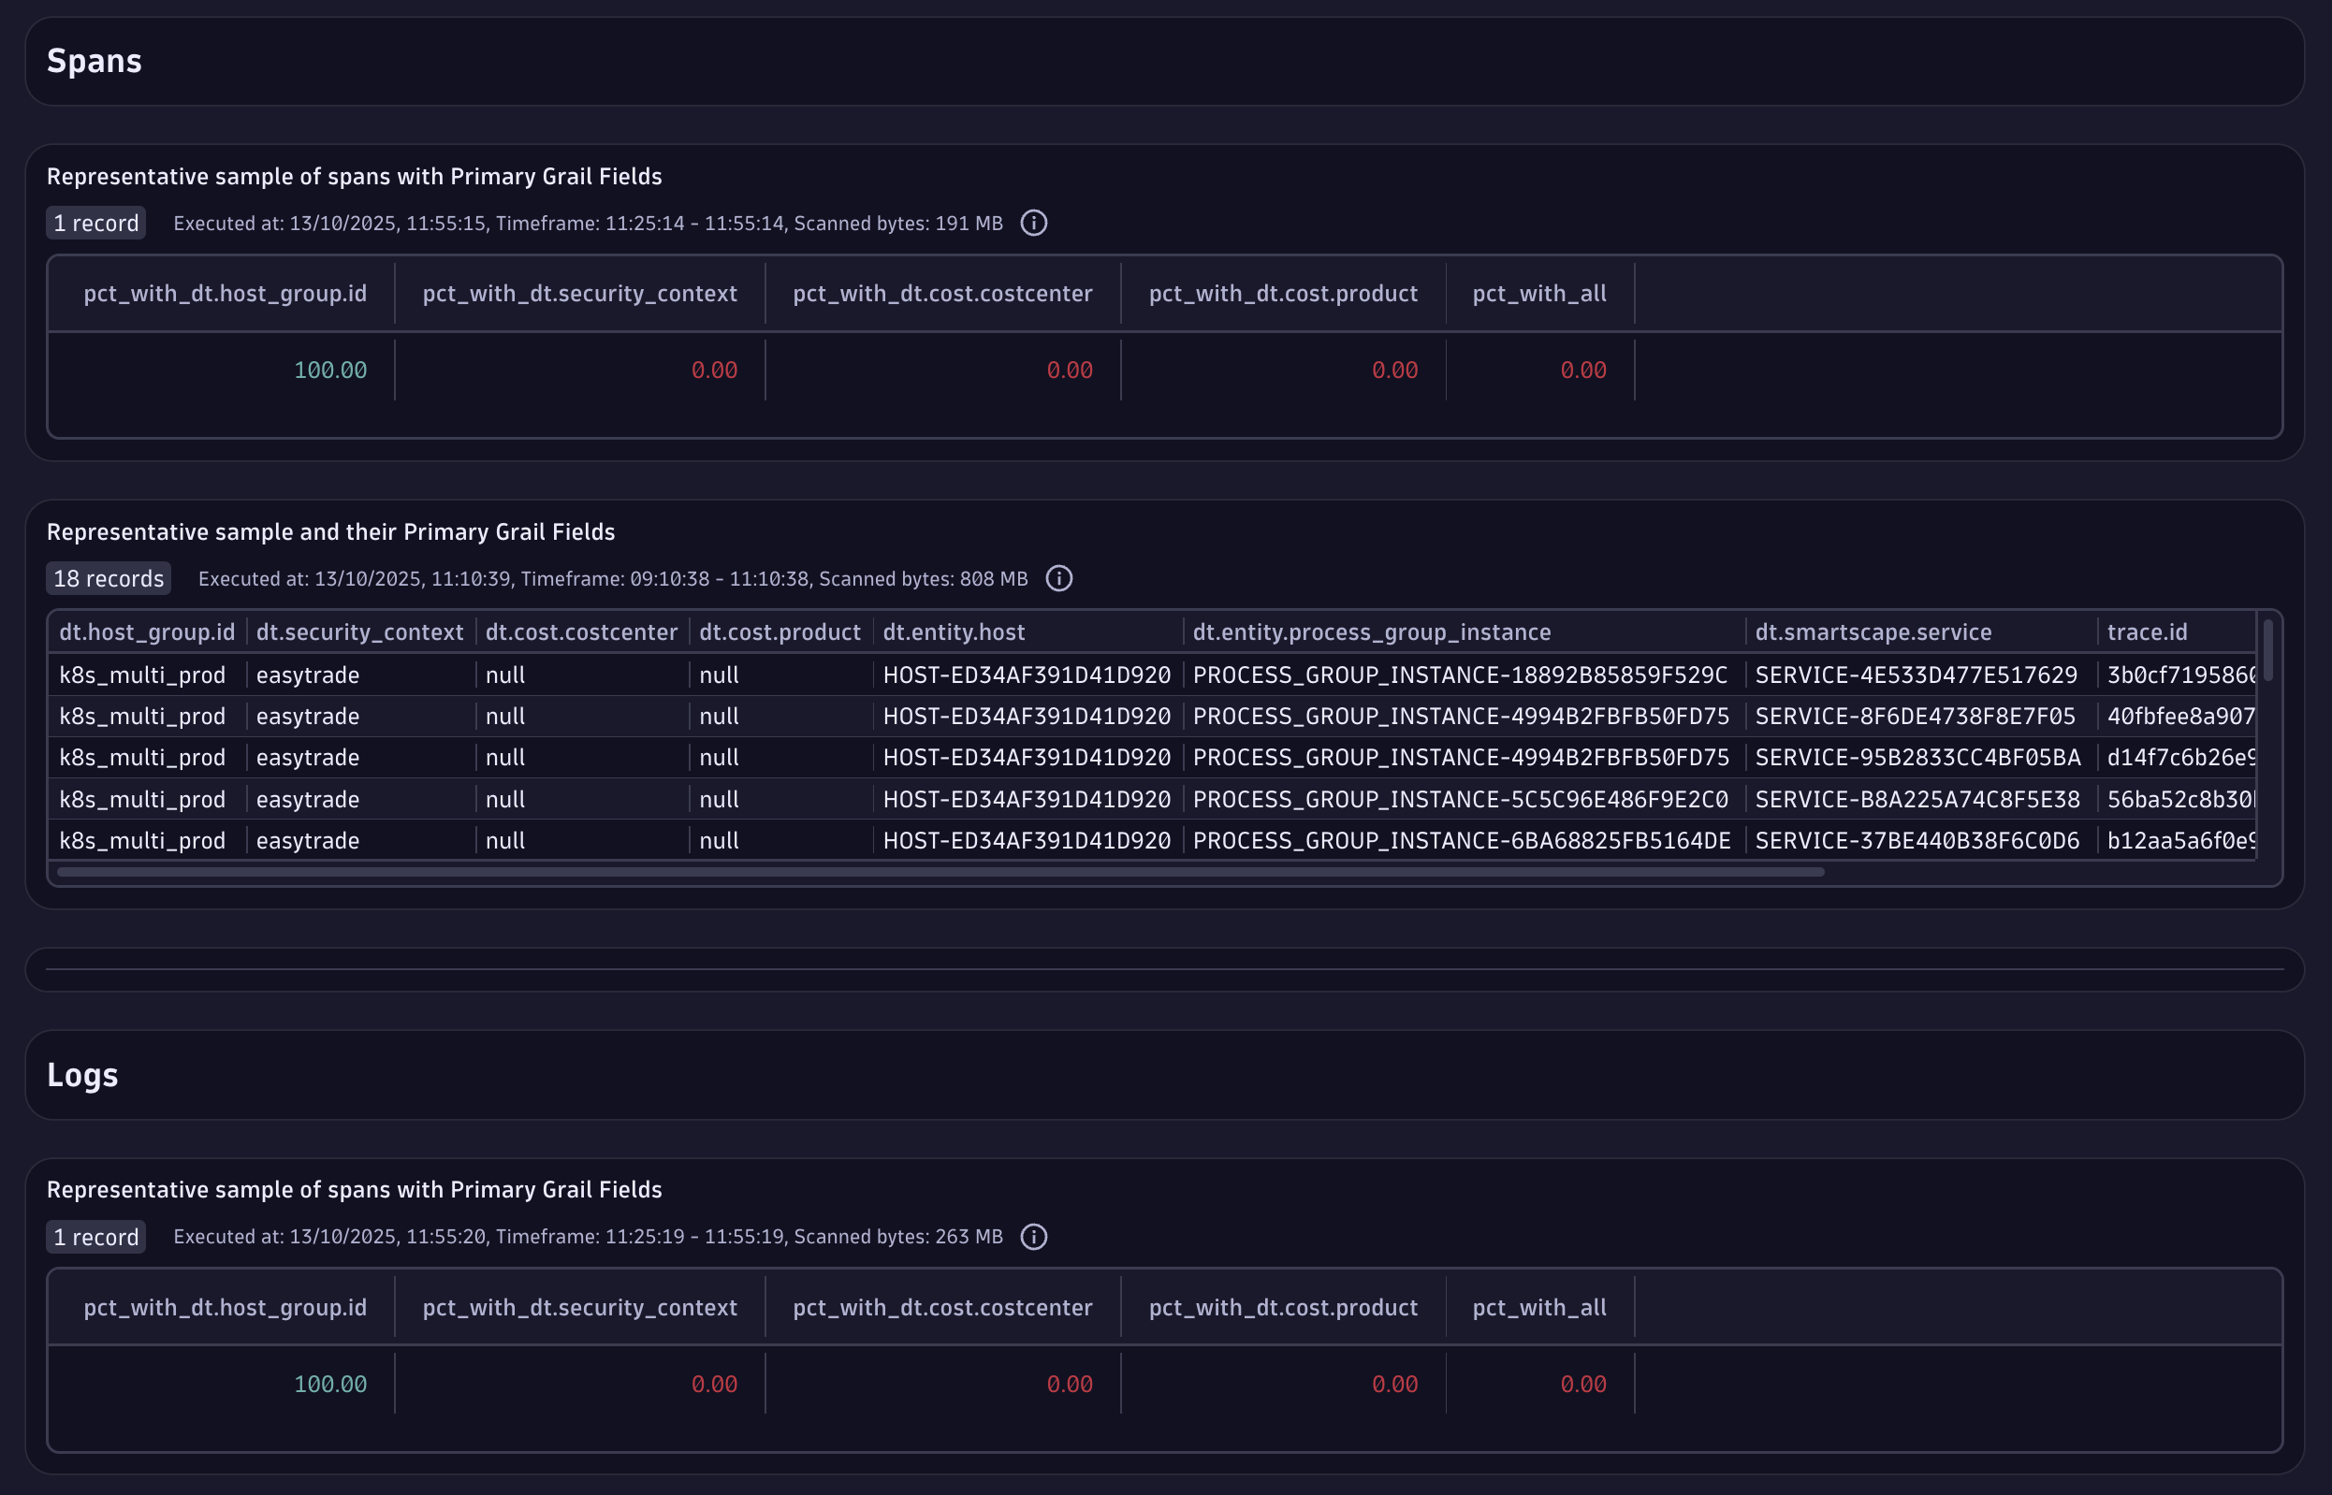Click the '18 records' badge

click(108, 578)
